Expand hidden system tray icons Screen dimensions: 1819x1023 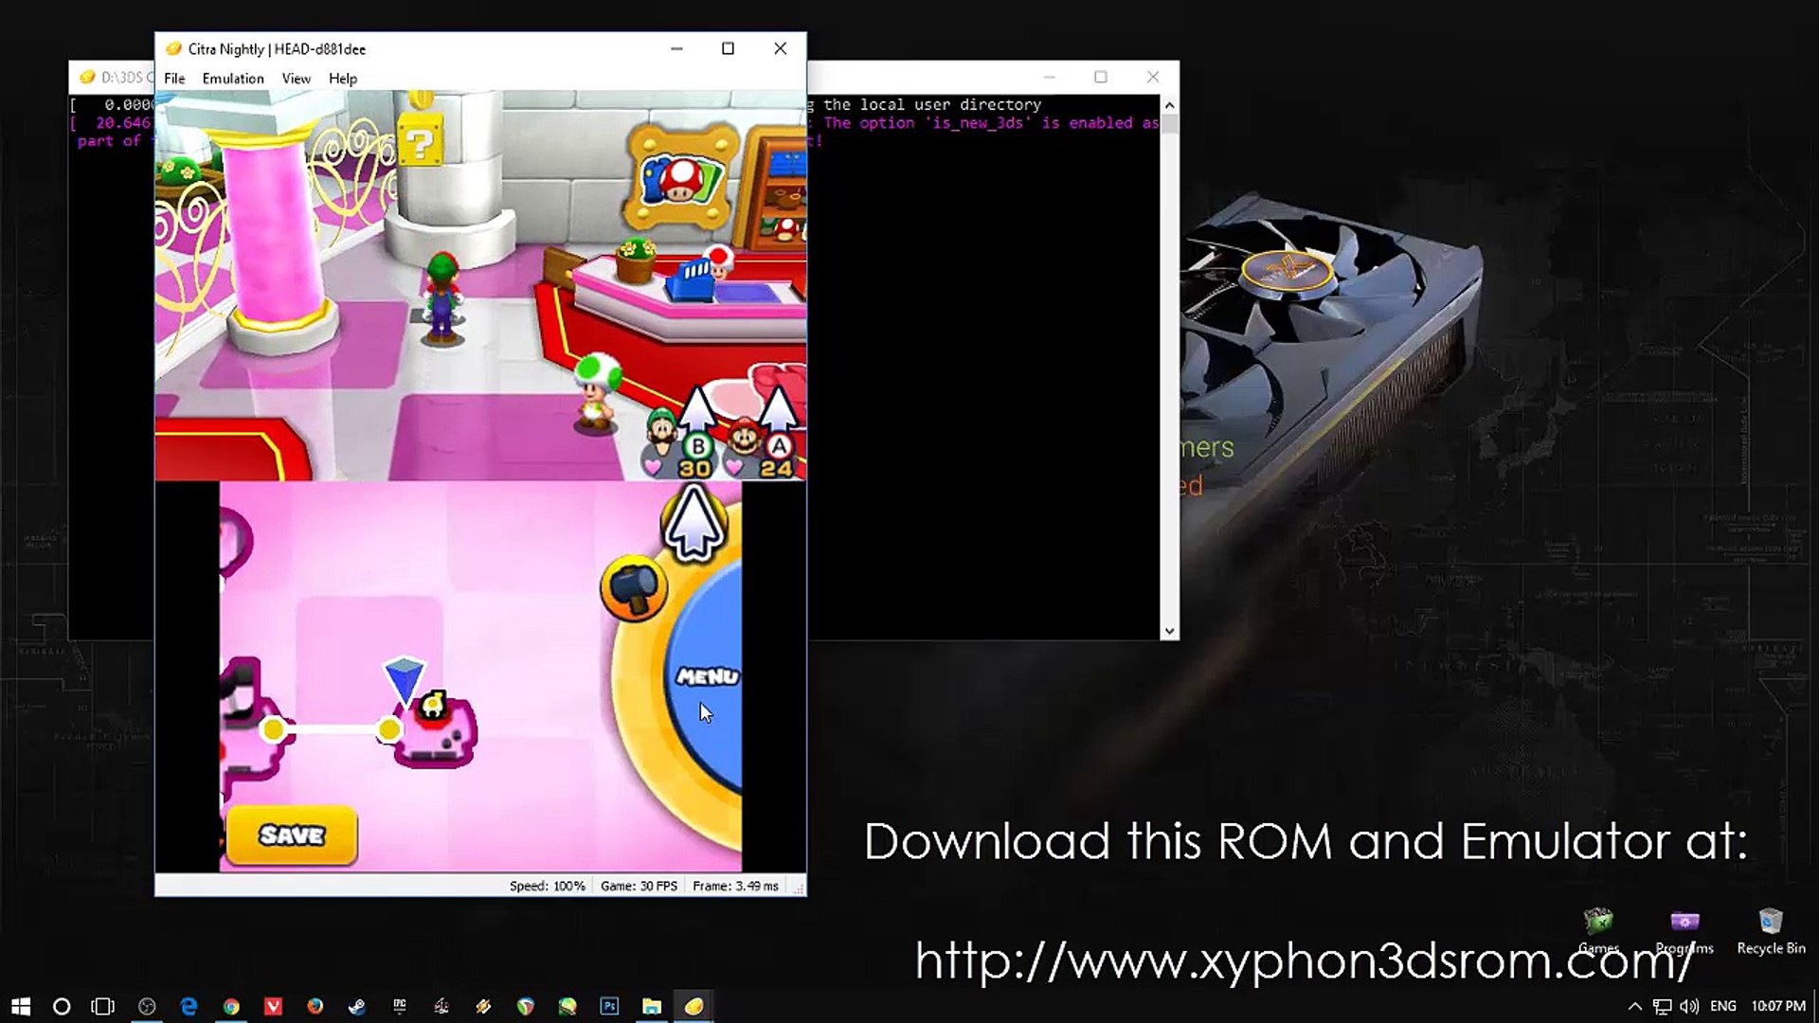[1634, 1006]
